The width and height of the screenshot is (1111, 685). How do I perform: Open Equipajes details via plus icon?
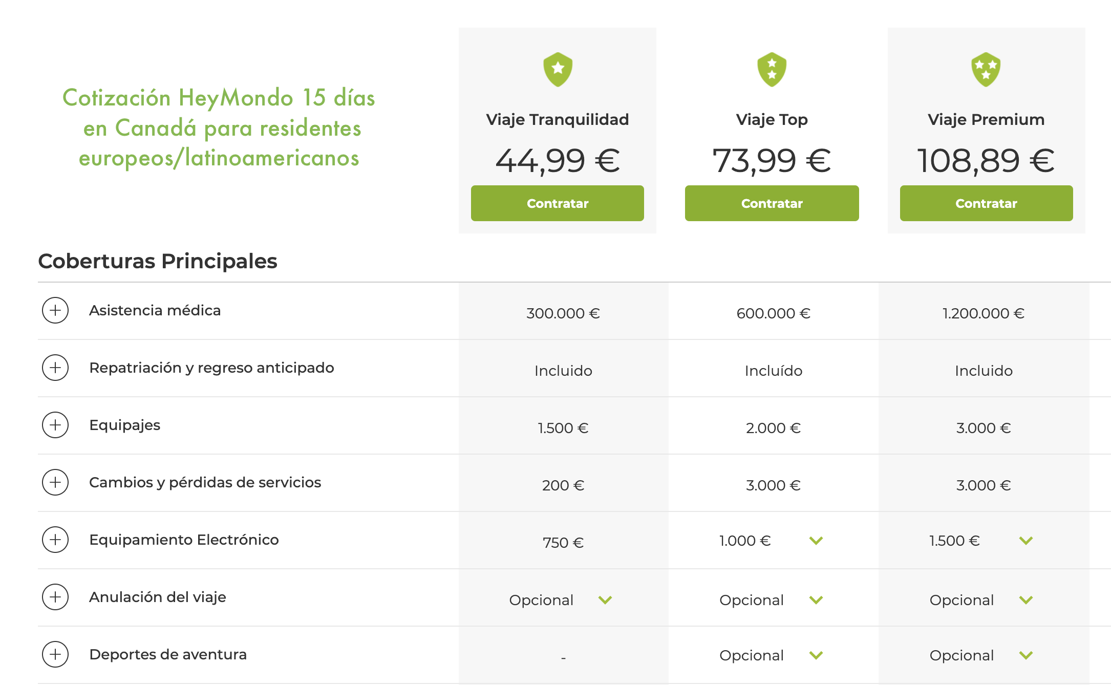pyautogui.click(x=55, y=425)
